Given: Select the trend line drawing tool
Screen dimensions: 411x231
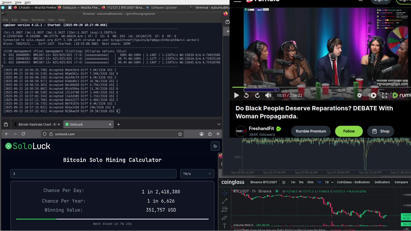Looking at the screenshot, I should click(x=224, y=201).
